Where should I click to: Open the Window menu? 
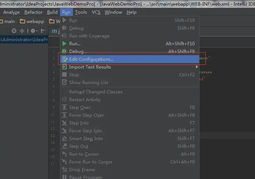click(113, 12)
